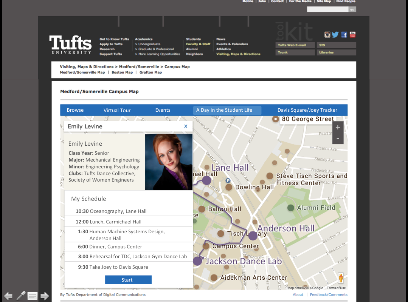This screenshot has width=408, height=302.
Task: Click the search GO button
Action: pos(352,9)
